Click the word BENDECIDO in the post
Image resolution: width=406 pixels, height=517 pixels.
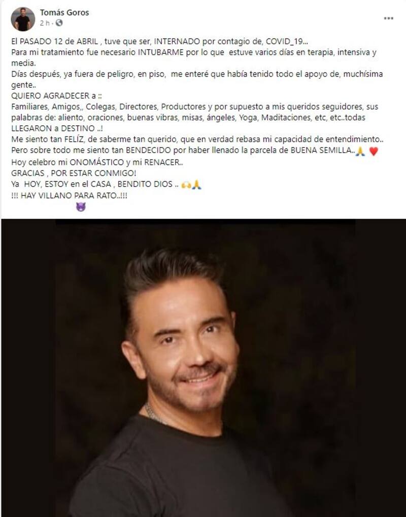tap(148, 150)
